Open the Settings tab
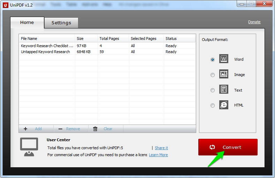 pyautogui.click(x=61, y=23)
